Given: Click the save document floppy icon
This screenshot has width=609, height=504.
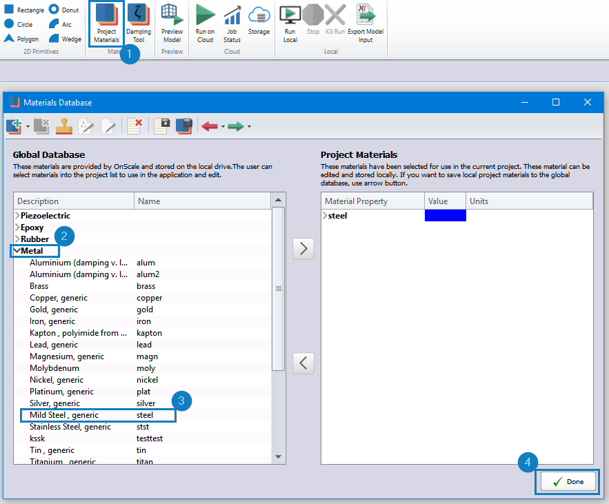Looking at the screenshot, I should [x=162, y=126].
